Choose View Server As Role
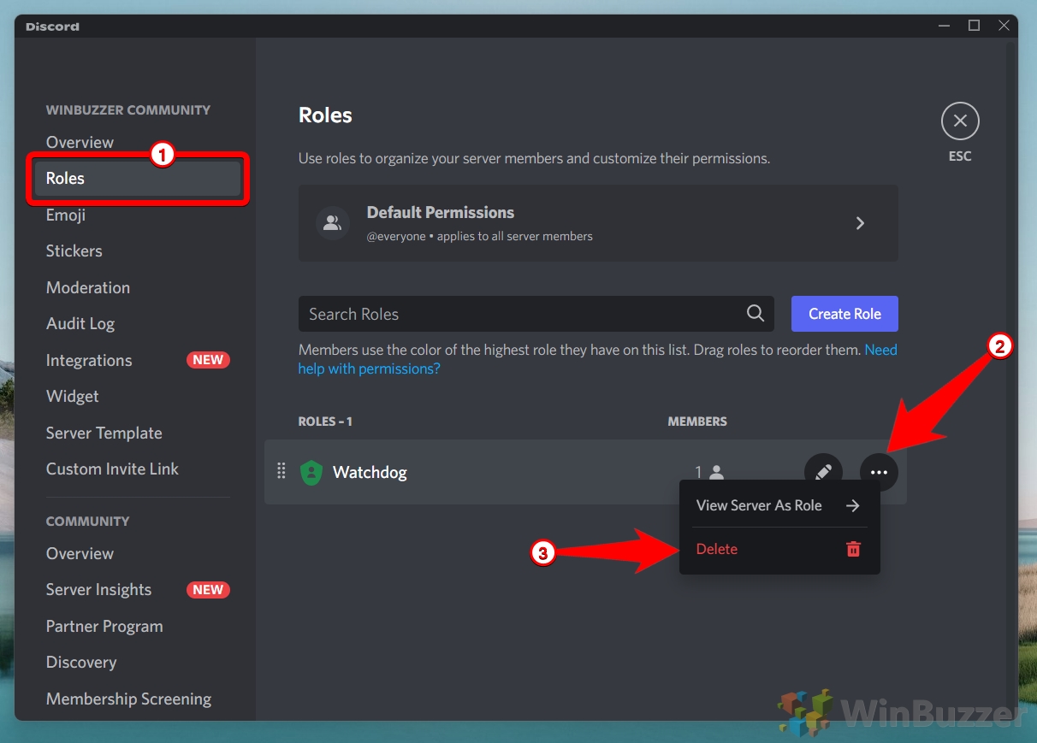 (x=779, y=505)
